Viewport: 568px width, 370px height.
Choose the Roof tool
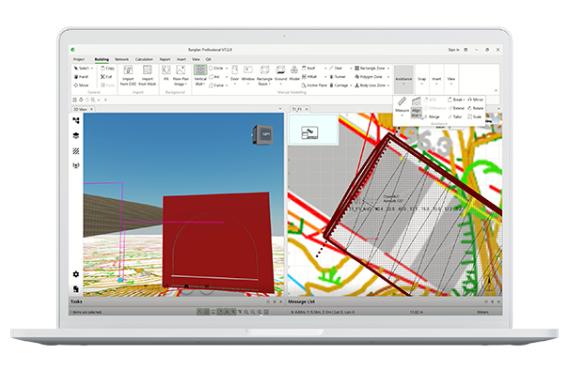[x=308, y=68]
